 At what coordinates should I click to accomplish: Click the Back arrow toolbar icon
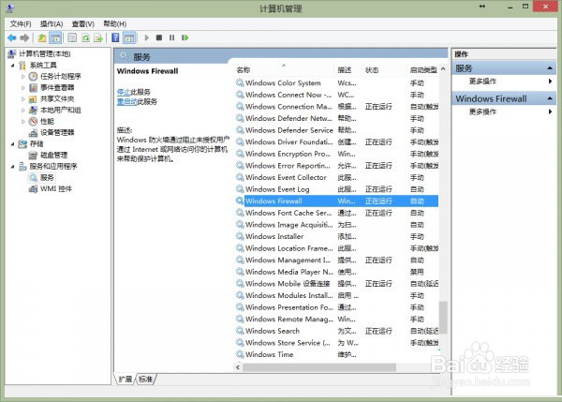(x=12, y=37)
